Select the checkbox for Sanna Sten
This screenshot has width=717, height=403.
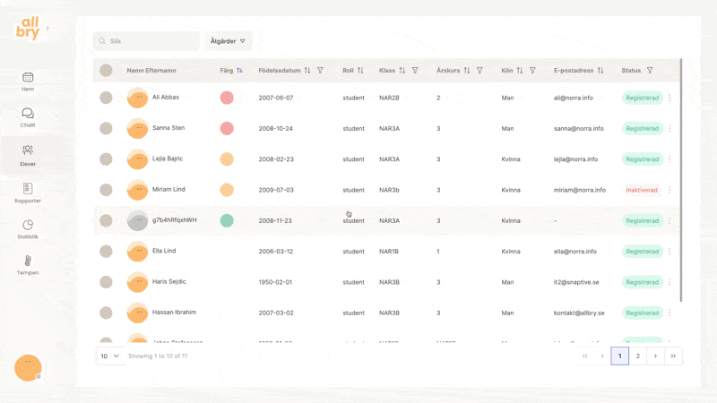point(106,129)
